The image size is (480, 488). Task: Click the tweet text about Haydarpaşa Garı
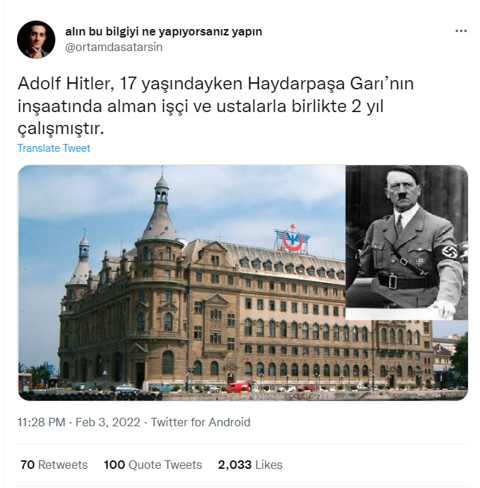pyautogui.click(x=216, y=106)
